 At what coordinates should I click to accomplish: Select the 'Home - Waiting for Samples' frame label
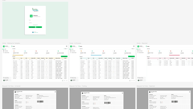click(12, 43)
